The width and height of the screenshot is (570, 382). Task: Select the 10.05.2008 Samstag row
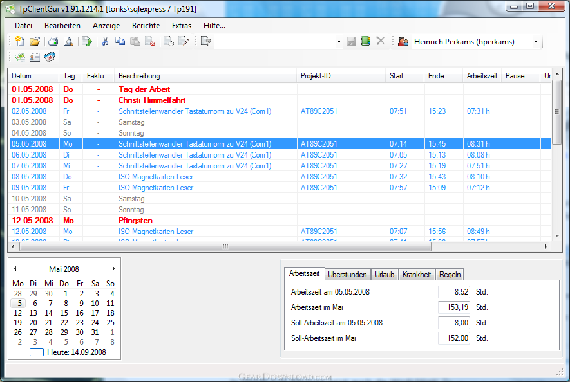tap(280, 199)
